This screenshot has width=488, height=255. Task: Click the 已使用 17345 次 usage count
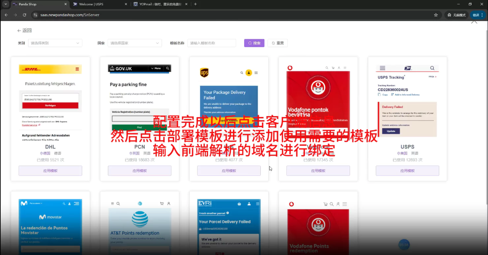(318, 160)
